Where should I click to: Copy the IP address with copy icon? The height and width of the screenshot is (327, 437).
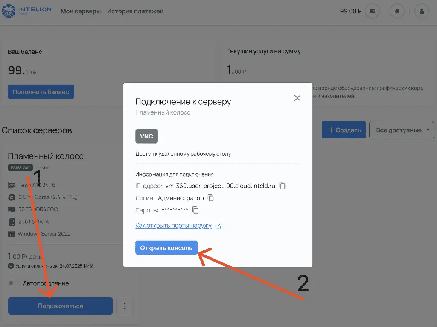282,186
